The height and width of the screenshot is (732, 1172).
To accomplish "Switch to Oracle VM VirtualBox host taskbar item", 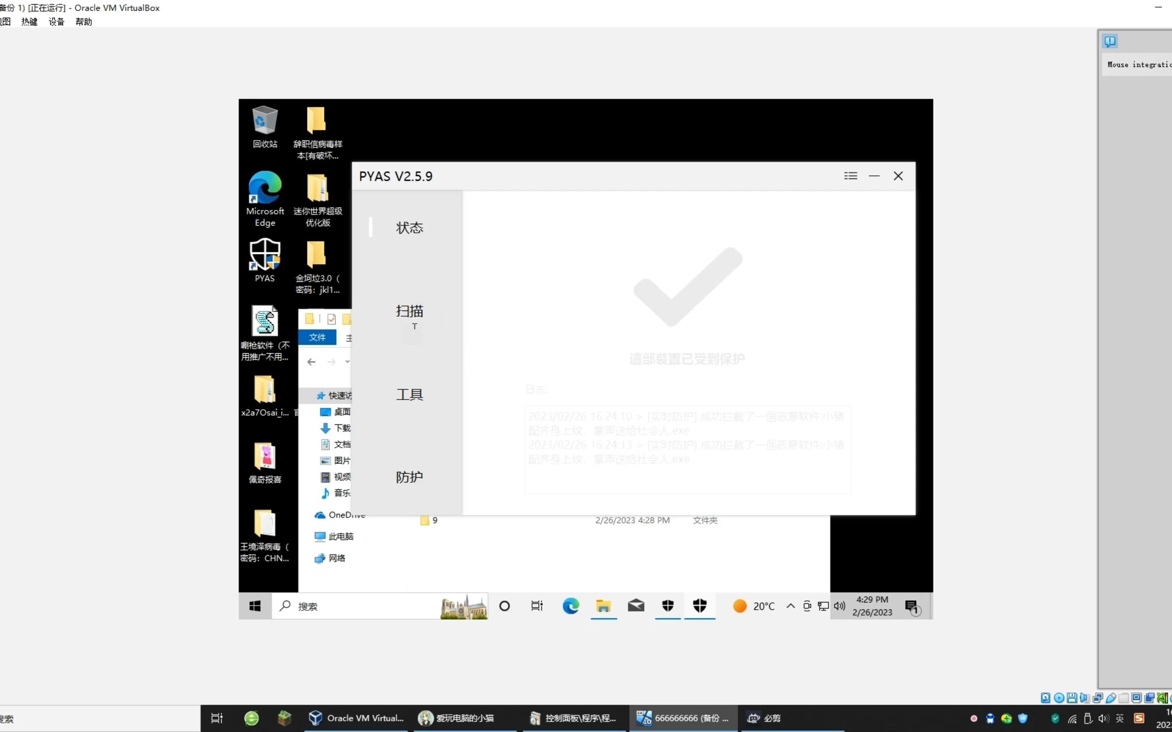I will (356, 718).
